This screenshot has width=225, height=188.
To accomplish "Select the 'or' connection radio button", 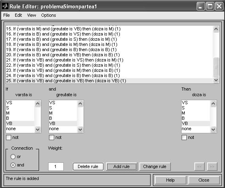I will coord(13,156).
